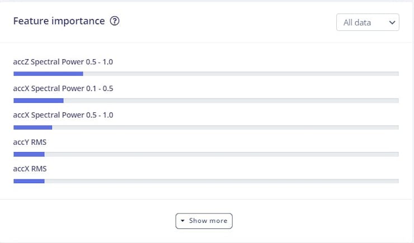Click the Show more button

[x=204, y=221]
